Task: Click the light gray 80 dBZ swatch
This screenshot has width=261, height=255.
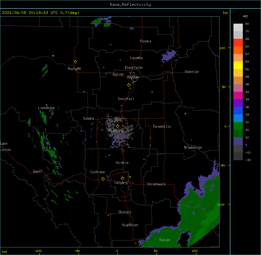Action: pyautogui.click(x=238, y=28)
